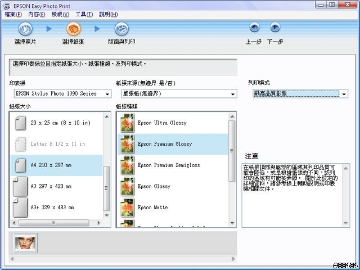This screenshot has height=270, width=360.
Task: Click the paper size horizontal scroll right arrow
Action: pyautogui.click(x=99, y=223)
